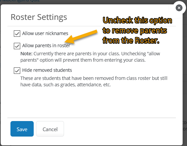Save the roster settings
Viewport: 187px width, 146px height.
pyautogui.click(x=22, y=129)
